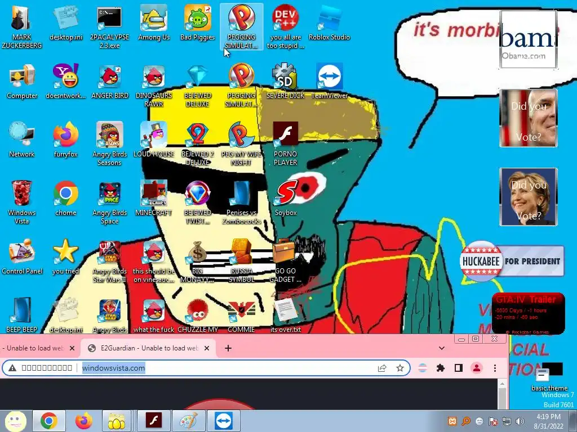Select the MINECRAFT desktop shortcut

click(154, 199)
